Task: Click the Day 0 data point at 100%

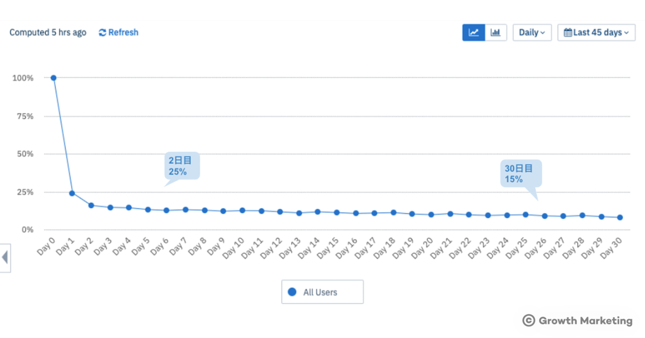Action: click(x=53, y=78)
